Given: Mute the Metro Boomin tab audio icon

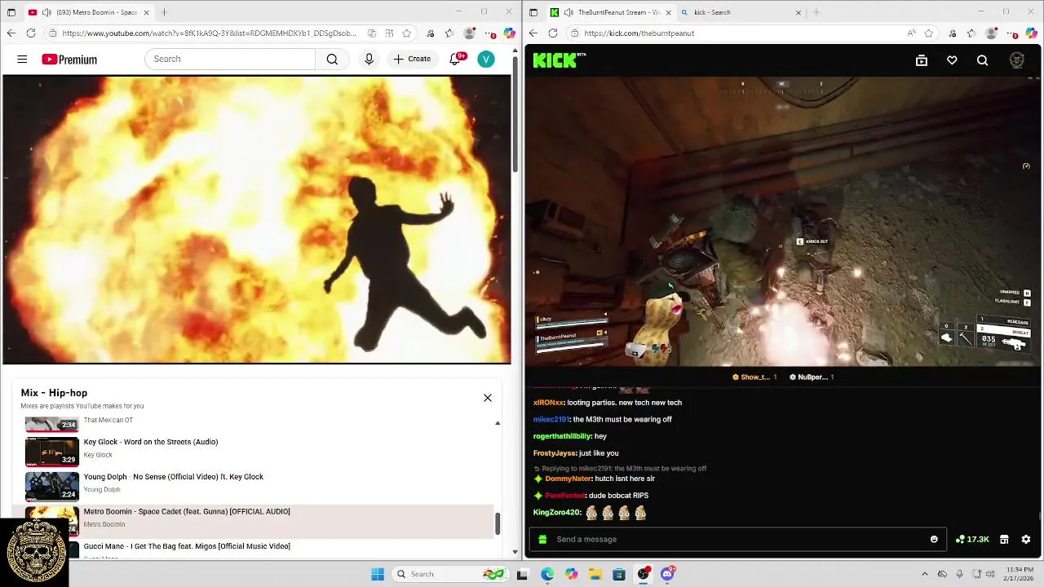Looking at the screenshot, I should [x=46, y=12].
